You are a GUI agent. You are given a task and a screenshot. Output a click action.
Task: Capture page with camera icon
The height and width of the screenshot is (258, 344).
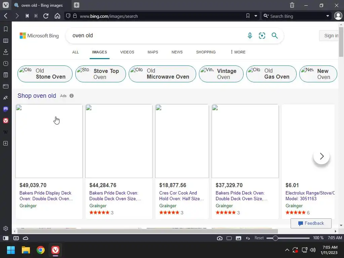220,238
